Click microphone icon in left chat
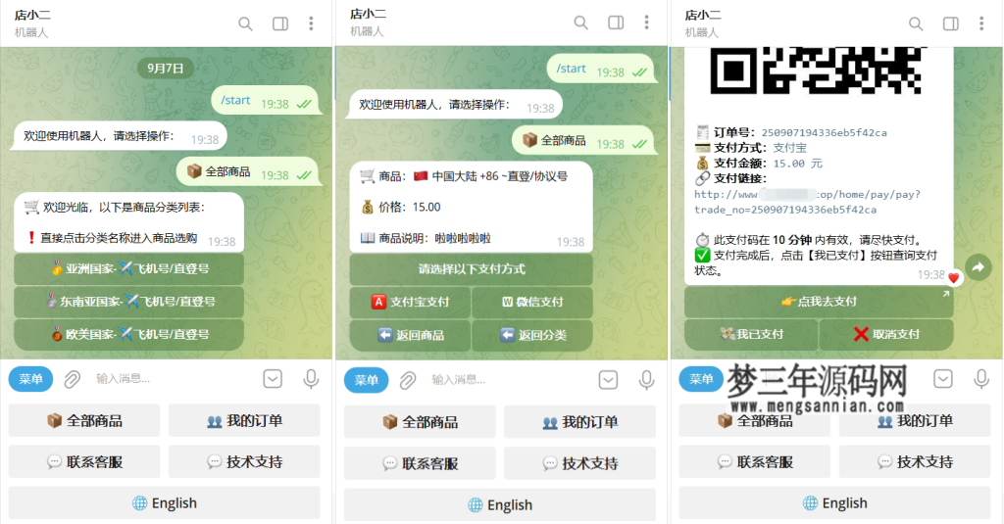The width and height of the screenshot is (1004, 524). [x=311, y=379]
